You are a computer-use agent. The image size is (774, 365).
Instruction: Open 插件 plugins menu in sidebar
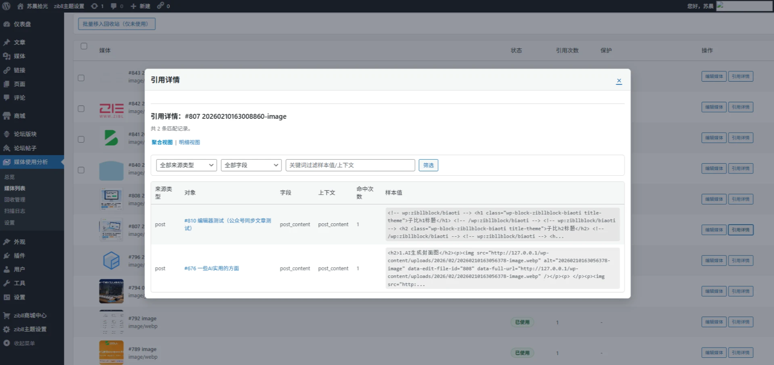pyautogui.click(x=19, y=256)
